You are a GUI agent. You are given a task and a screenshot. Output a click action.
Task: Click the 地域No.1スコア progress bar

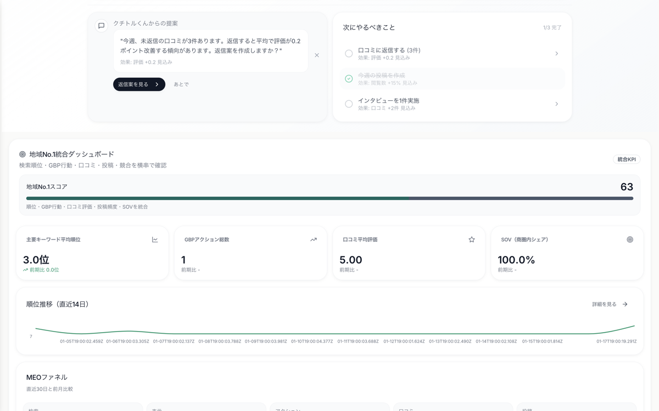[x=329, y=199]
